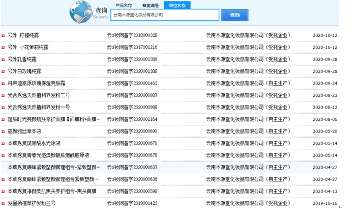355x212 pixels.
Task: Click red icon beside 本草秀复净颜美肌黑头养护组合
Action: click(x=3, y=192)
